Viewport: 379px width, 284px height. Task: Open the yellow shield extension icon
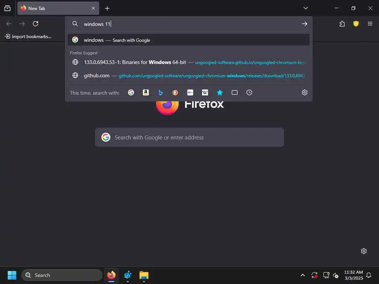pos(356,24)
